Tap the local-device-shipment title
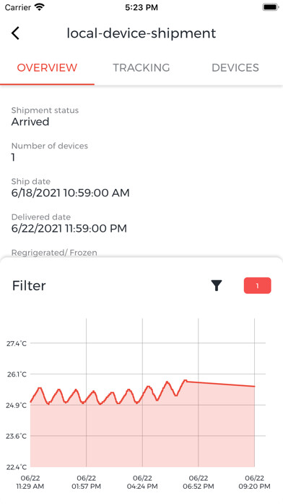Screen dimensions: 283x504 (x=141, y=33)
